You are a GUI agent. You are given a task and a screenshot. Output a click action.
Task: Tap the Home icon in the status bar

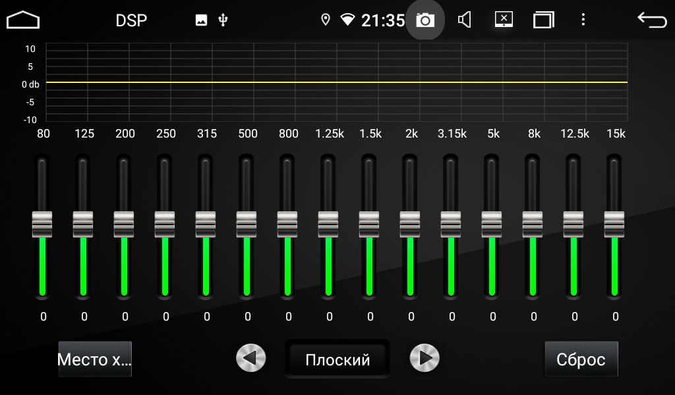click(23, 20)
